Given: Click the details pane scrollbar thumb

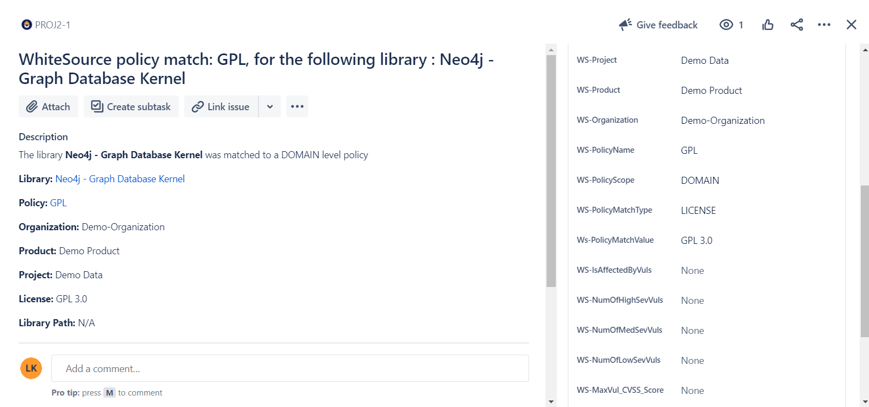Looking at the screenshot, I should click(x=865, y=261).
